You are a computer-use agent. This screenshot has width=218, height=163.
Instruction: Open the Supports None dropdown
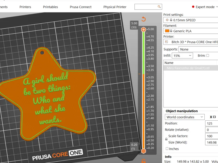198,49
